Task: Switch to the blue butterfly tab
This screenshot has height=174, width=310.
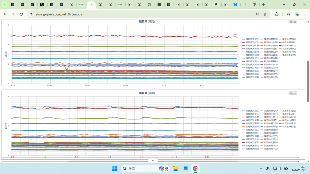Action: 235,5
